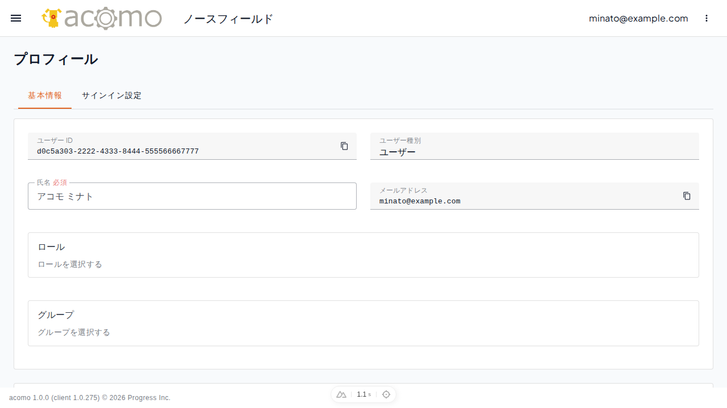The height and width of the screenshot is (408, 727).
Task: Open the hamburger navigation menu
Action: pyautogui.click(x=16, y=18)
